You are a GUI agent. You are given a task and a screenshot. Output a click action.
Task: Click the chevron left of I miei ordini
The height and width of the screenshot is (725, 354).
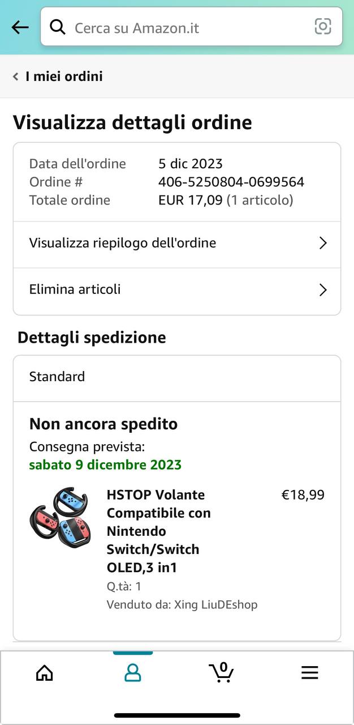[16, 76]
